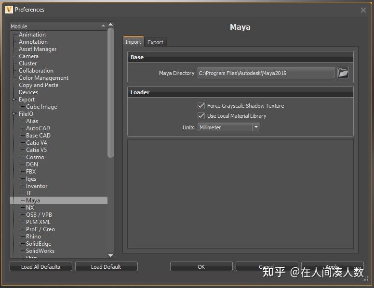Click the Cancel button
This screenshot has height=288, width=374.
pos(267,266)
